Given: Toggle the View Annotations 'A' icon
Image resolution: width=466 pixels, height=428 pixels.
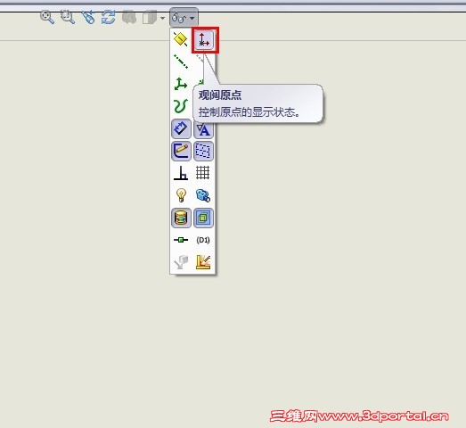Looking at the screenshot, I should pos(203,130).
